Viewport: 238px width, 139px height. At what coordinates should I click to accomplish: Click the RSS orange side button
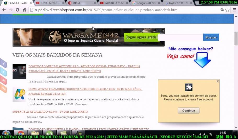[3, 88]
